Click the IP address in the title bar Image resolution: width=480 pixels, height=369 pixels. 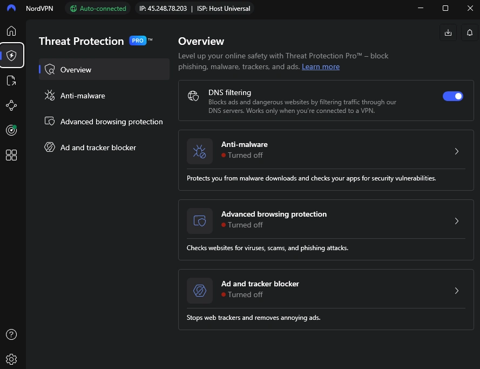pyautogui.click(x=163, y=8)
